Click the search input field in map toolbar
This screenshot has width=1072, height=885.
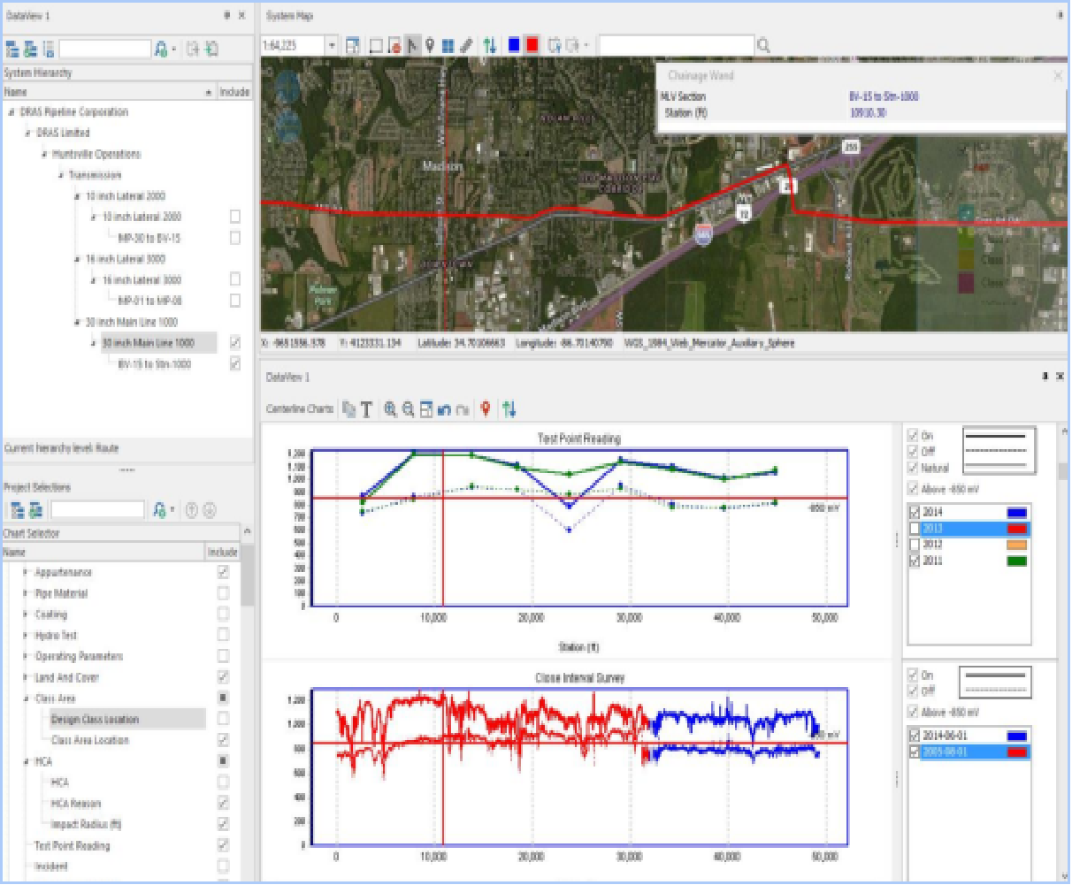[676, 46]
